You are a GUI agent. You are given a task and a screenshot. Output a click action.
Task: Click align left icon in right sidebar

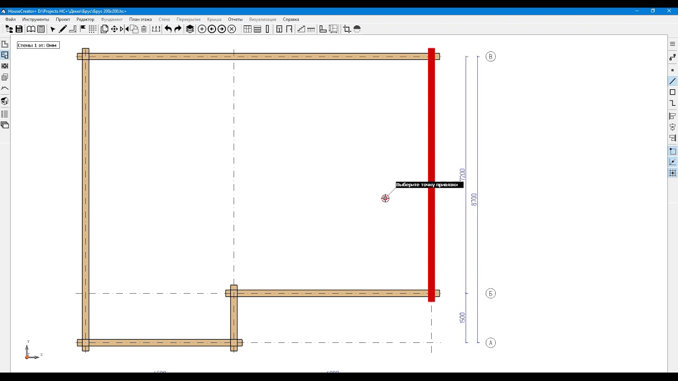pyautogui.click(x=673, y=116)
